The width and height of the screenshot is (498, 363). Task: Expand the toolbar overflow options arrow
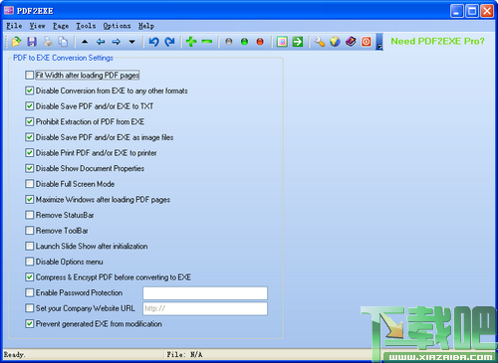pyautogui.click(x=379, y=42)
